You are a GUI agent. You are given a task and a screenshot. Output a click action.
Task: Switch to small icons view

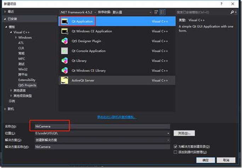156,12
